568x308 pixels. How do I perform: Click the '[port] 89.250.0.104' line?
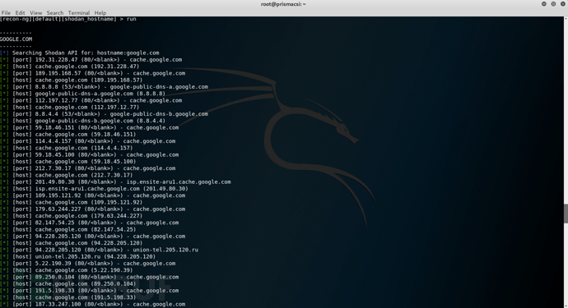[x=90, y=278]
